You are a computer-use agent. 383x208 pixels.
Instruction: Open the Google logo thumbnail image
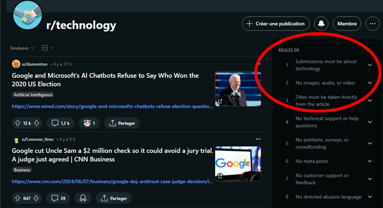coord(238,164)
